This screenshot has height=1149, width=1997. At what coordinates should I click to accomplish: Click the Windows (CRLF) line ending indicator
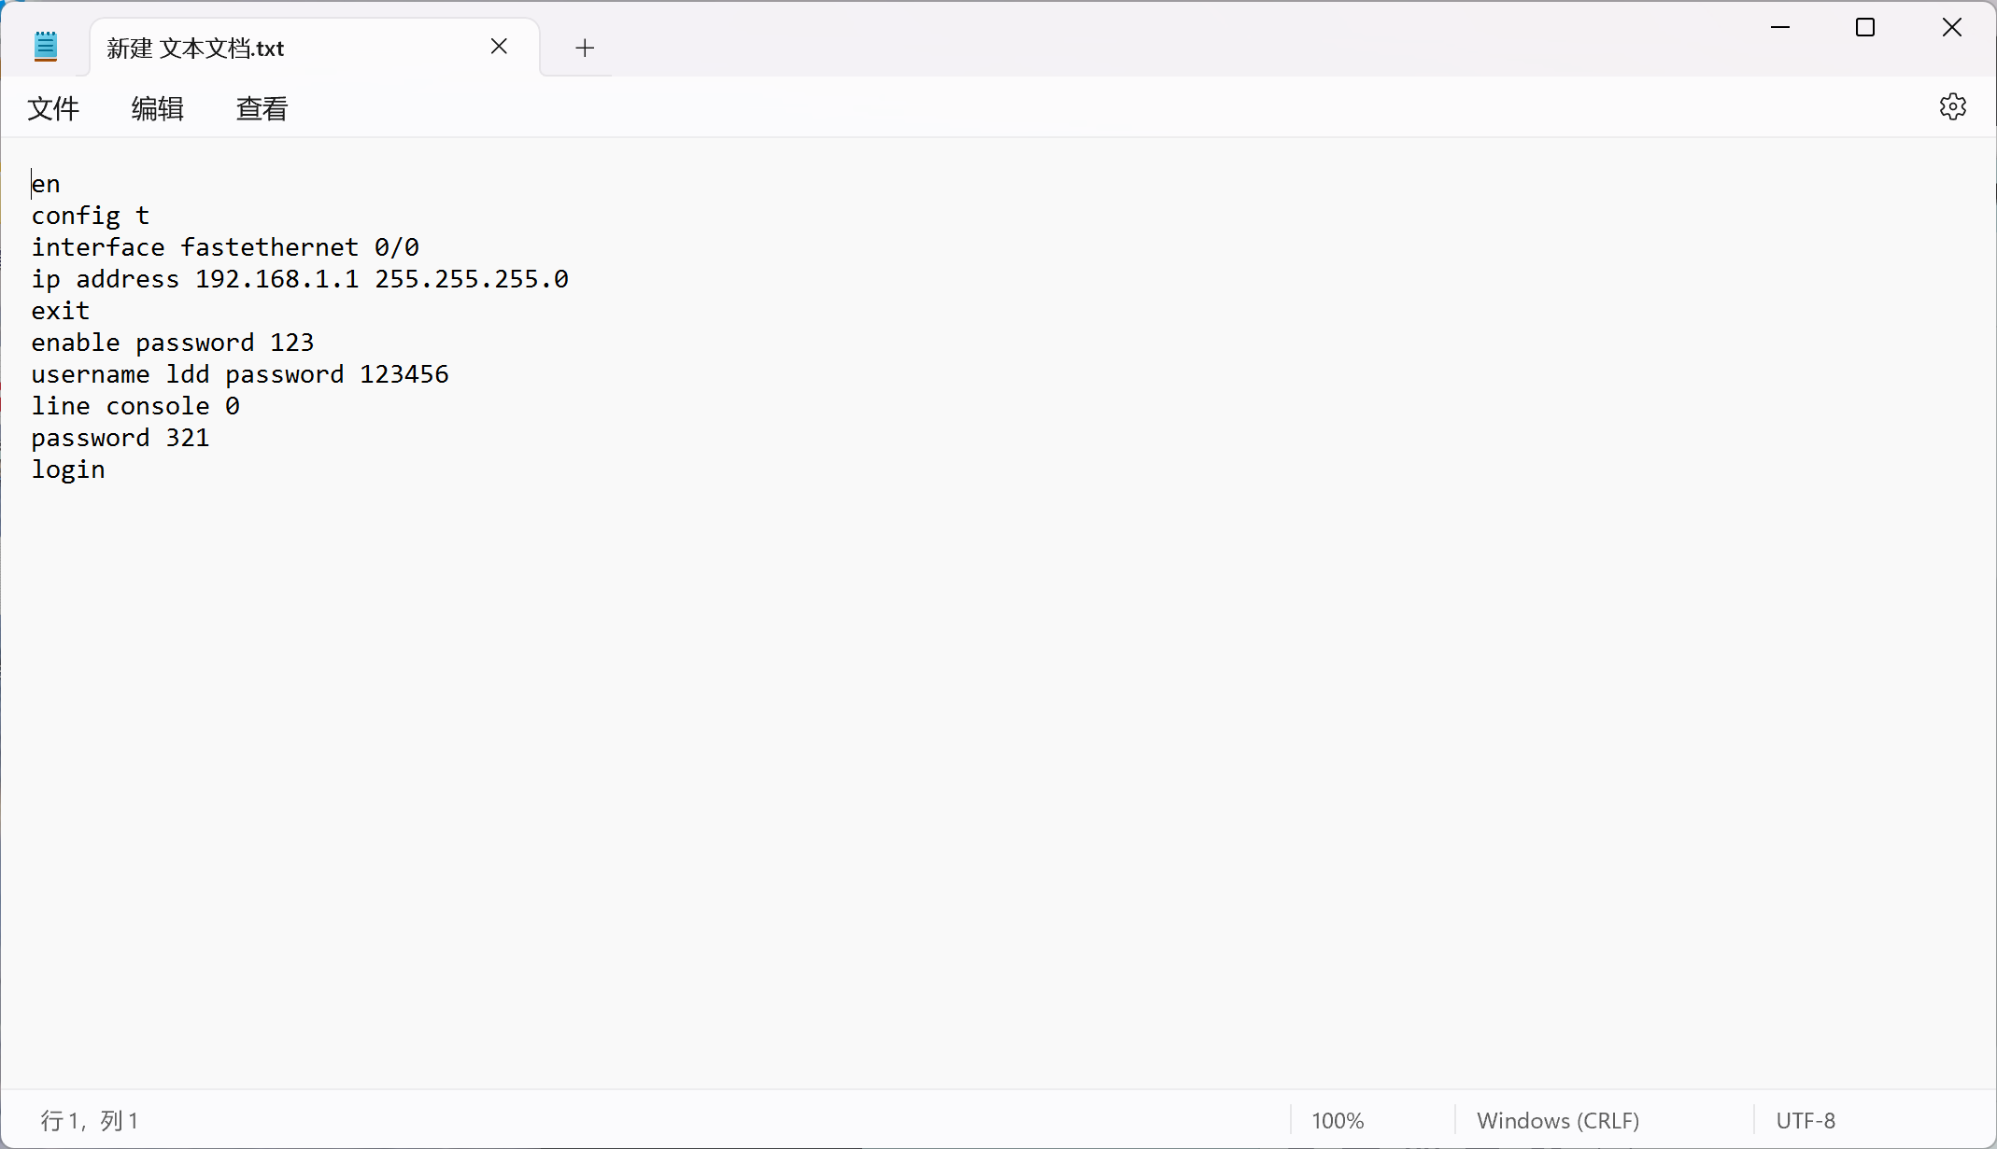point(1557,1120)
